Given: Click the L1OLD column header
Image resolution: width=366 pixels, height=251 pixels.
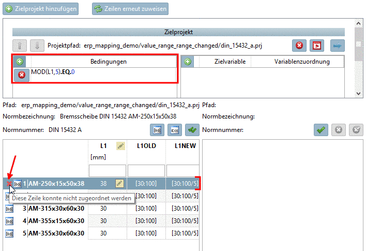Looking at the screenshot, I should coord(146,146).
